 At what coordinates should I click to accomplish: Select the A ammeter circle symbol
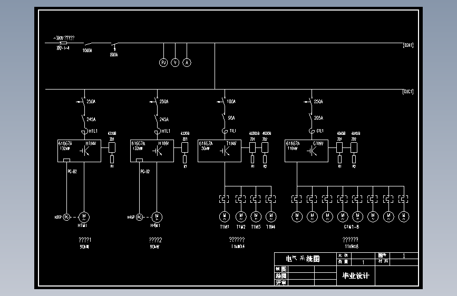click(187, 62)
